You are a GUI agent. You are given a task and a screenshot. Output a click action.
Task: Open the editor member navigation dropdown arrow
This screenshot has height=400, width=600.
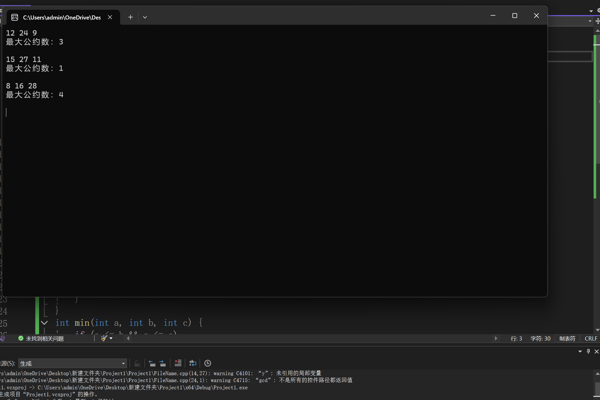(x=590, y=21)
